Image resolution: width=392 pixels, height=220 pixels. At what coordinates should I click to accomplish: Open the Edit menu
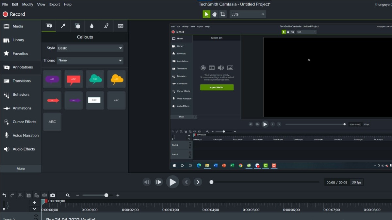coord(15,4)
